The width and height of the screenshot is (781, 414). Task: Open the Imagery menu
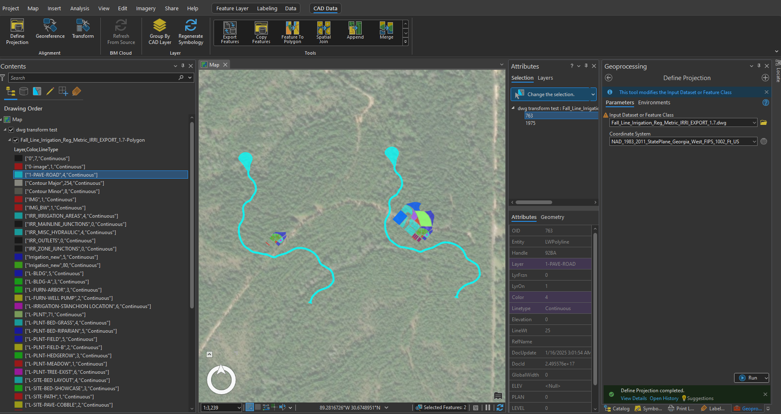point(146,8)
